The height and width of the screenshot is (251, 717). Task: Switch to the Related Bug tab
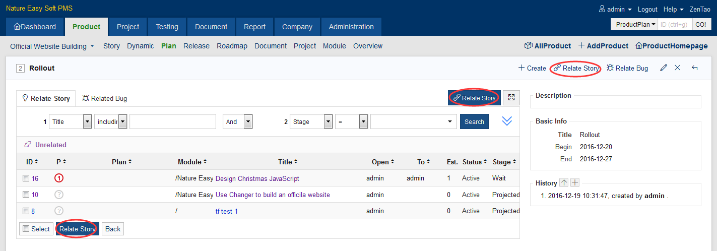[104, 98]
